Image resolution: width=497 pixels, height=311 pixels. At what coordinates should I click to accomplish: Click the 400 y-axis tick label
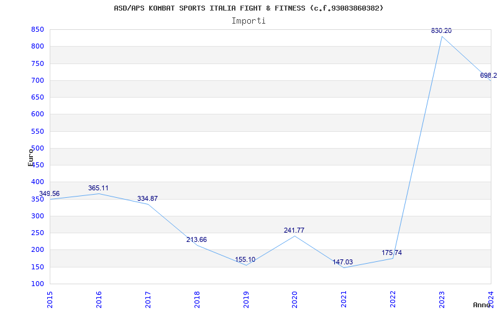click(x=37, y=182)
